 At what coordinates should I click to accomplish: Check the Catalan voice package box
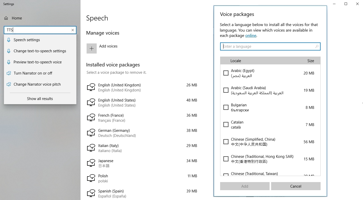point(226,124)
